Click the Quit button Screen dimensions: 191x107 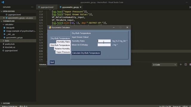(52, 62)
